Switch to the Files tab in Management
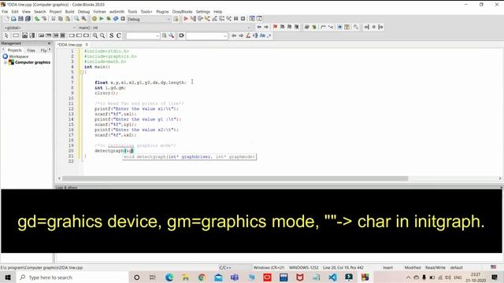This screenshot has width=504, height=283. point(31,50)
